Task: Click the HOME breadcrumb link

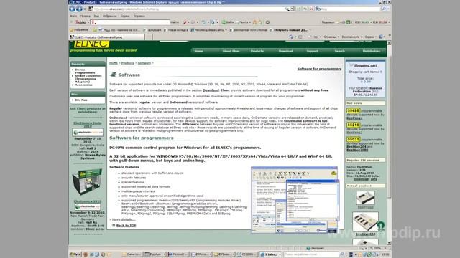Action: [114, 63]
